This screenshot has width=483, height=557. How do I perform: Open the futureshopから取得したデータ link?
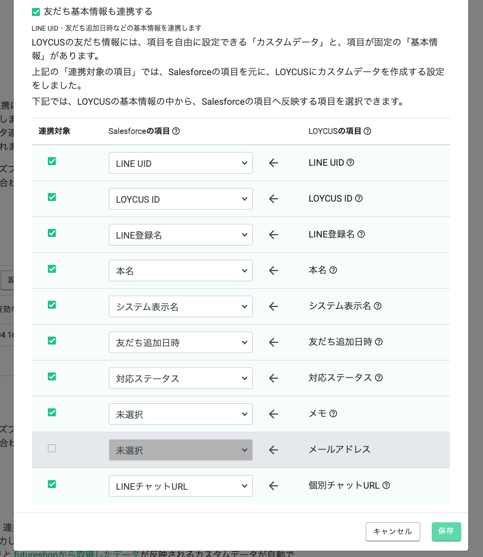pos(76,554)
